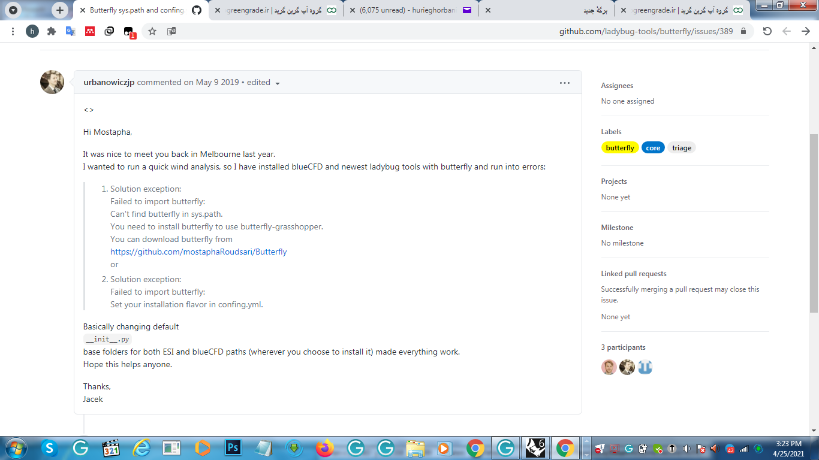Open the tab search dropdown arrow
This screenshot has width=819, height=460.
[13, 10]
